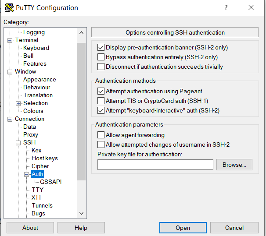
Task: Click the Help button
Action: point(81,228)
